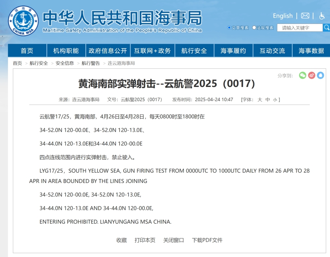Click 打印本页 to print page

tap(145, 240)
